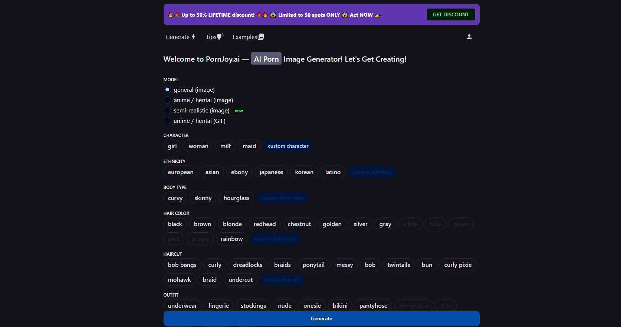This screenshot has width=621, height=327.
Task: Open the Examples menu item
Action: point(248,37)
